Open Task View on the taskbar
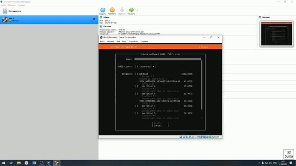Screen dimensions: 296x166 pos(11,163)
